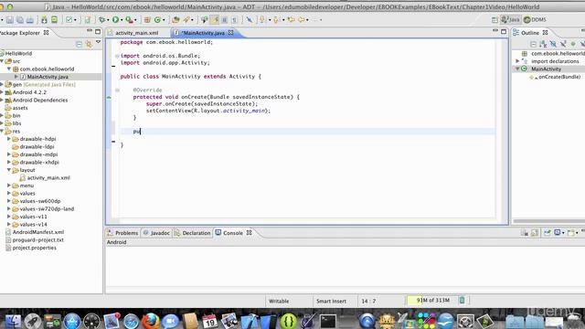Click the Open Perspective icon
Viewport: 585px width, 329px height.
coord(495,20)
